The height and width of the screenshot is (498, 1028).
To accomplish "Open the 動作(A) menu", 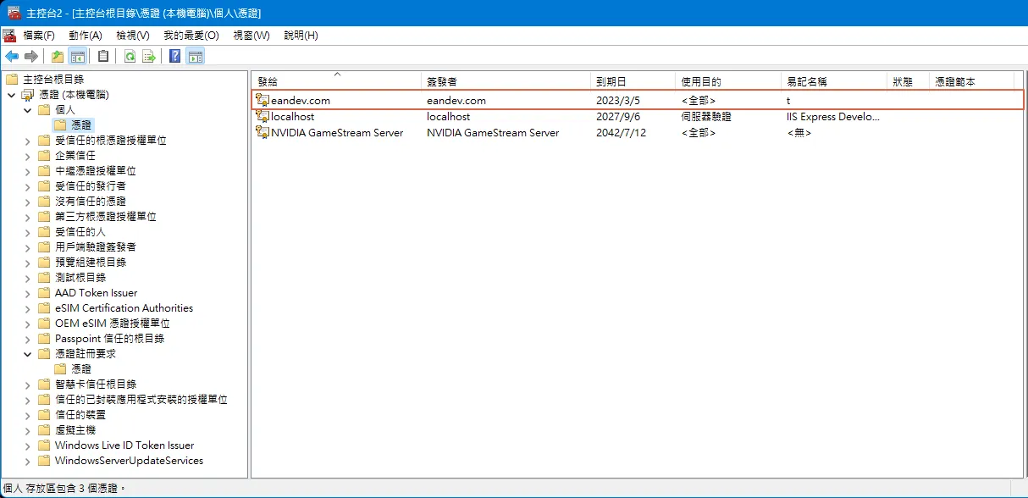I will tap(85, 36).
